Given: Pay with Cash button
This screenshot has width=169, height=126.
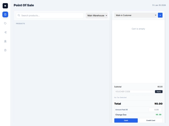Looking at the screenshot, I should [x=126, y=120].
